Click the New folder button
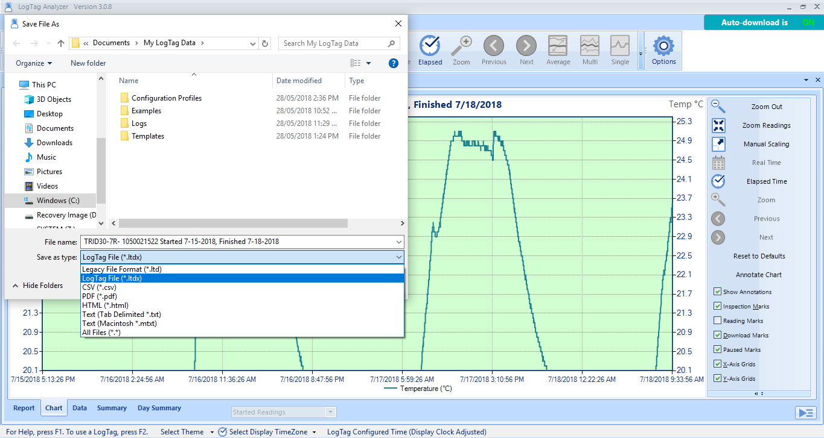Viewport: 824px width, 438px height. click(x=88, y=63)
